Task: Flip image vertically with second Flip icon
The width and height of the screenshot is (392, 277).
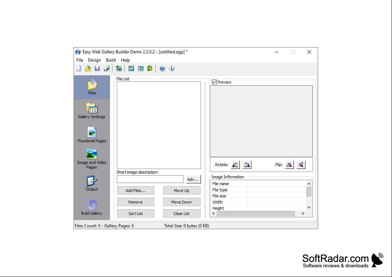Action: tap(301, 165)
